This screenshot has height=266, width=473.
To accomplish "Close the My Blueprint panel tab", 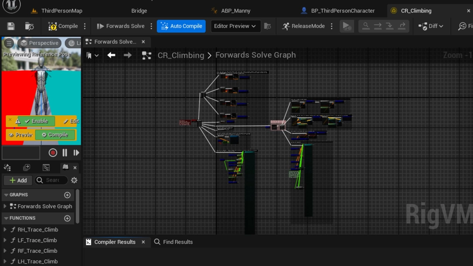I will 75,168.
